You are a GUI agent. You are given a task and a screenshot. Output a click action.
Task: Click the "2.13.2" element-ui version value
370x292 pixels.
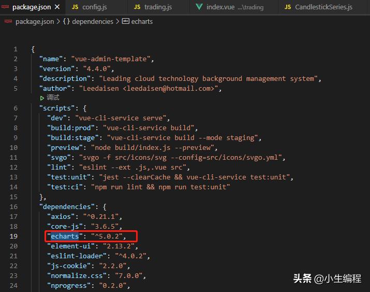coord(119,246)
